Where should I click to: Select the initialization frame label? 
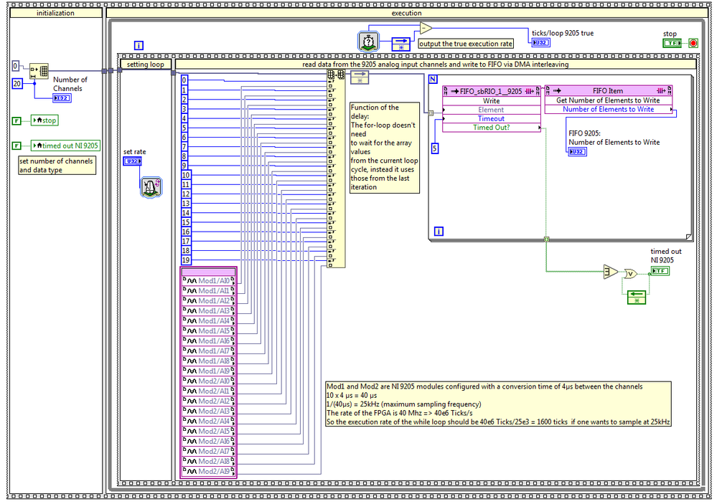click(x=56, y=13)
